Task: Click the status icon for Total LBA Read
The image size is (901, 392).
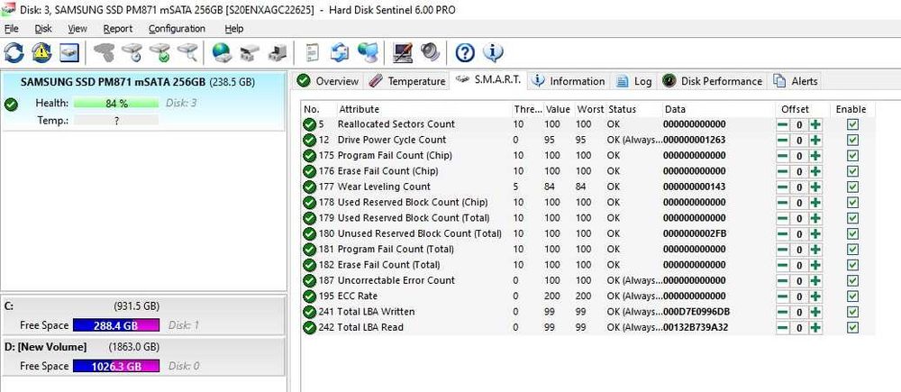Action: click(310, 328)
